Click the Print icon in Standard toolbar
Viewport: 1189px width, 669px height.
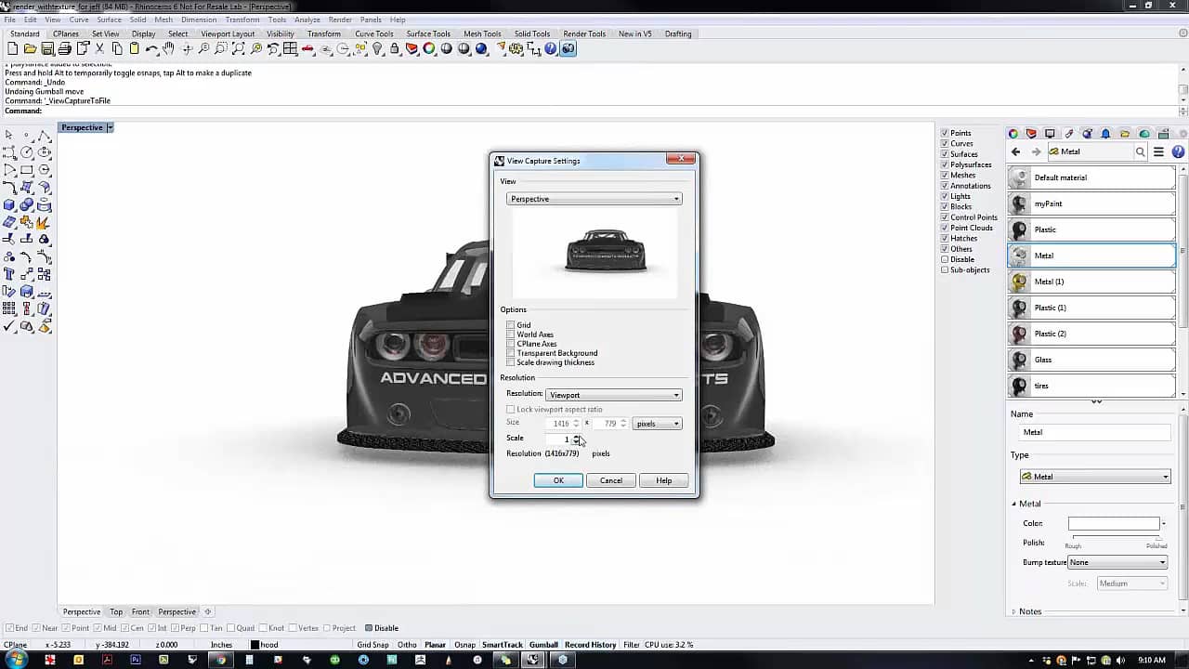tap(65, 49)
